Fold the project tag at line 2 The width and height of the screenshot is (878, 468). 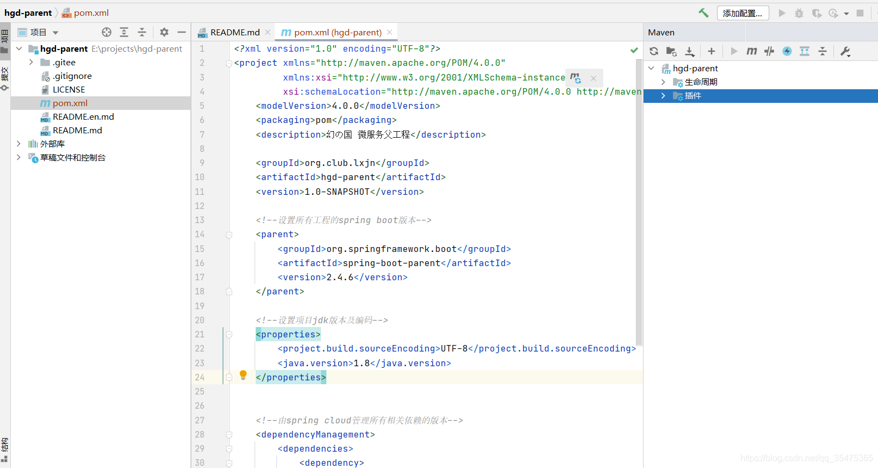(x=229, y=63)
